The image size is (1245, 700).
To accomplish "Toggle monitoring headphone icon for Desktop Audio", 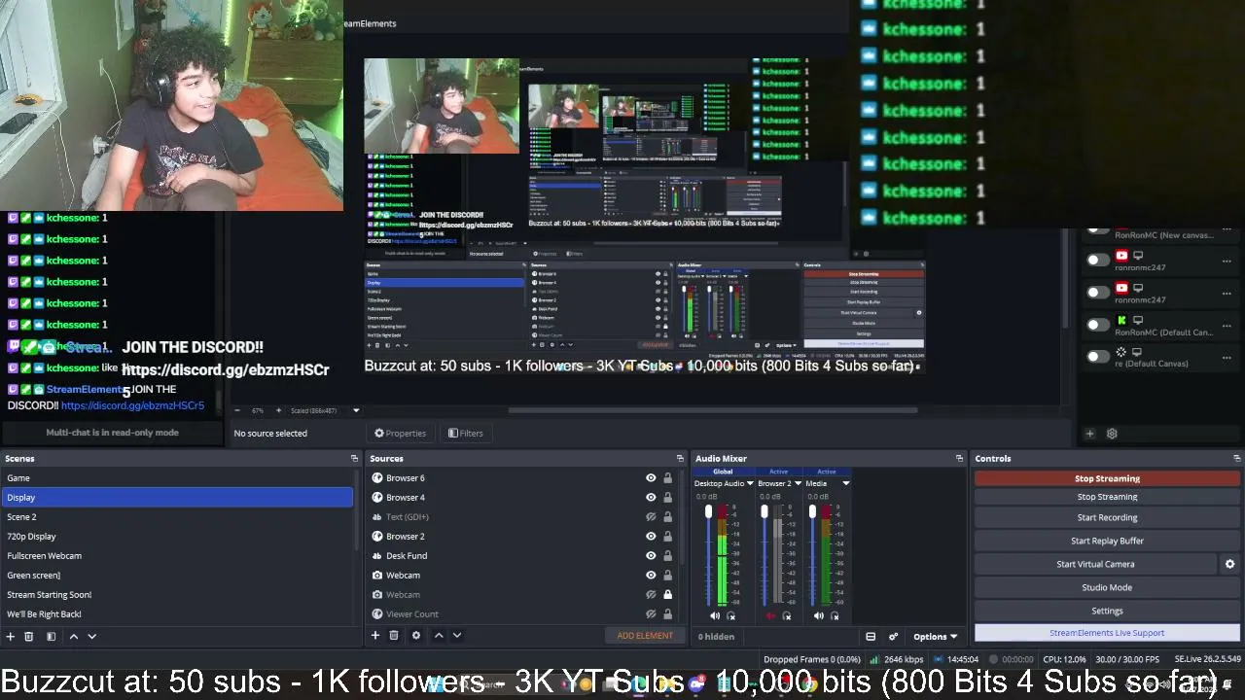I will pyautogui.click(x=731, y=615).
